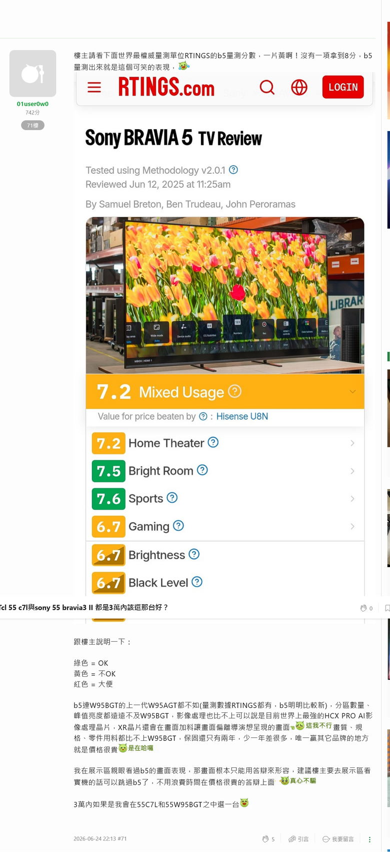The width and height of the screenshot is (390, 852).
Task: Click the clap icon in the sticky title bar
Action: (363, 608)
